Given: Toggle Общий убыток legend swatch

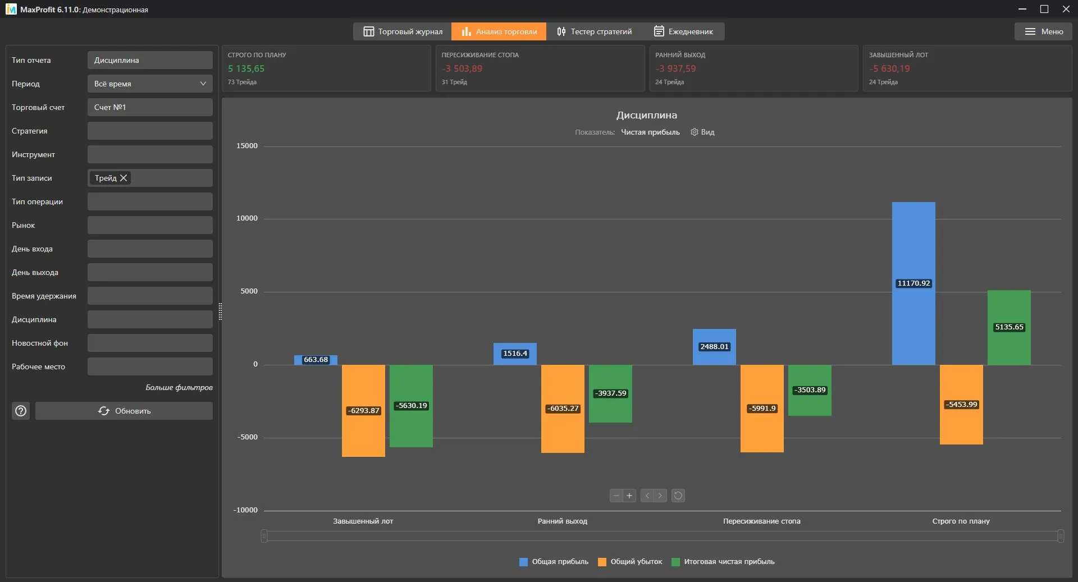Looking at the screenshot, I should pos(602,562).
